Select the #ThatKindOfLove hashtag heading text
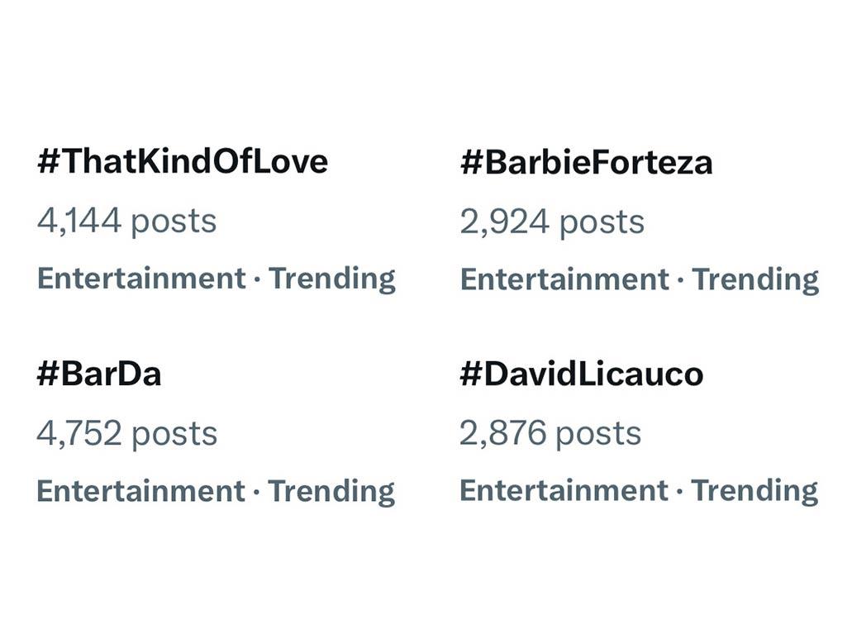Viewport: 852px width, 639px height. click(182, 161)
